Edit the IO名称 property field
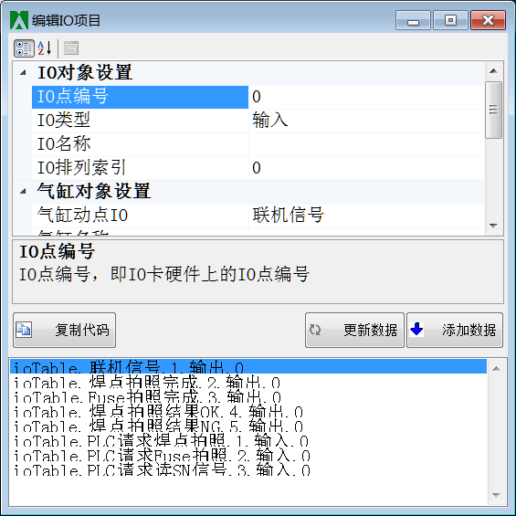This screenshot has width=516, height=516. click(366, 143)
